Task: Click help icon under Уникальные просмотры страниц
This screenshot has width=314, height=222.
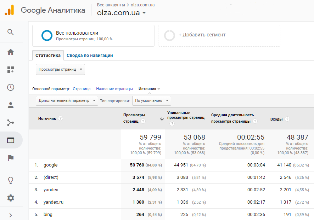Action: (172, 124)
